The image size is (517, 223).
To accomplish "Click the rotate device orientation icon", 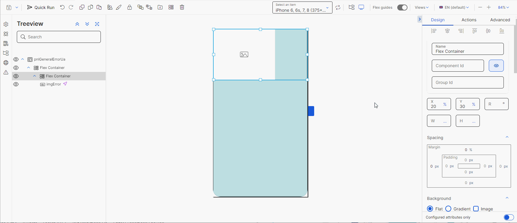I will coord(338,7).
